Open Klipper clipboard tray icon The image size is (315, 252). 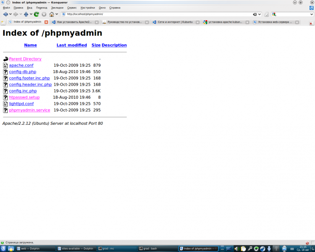pos(243,249)
